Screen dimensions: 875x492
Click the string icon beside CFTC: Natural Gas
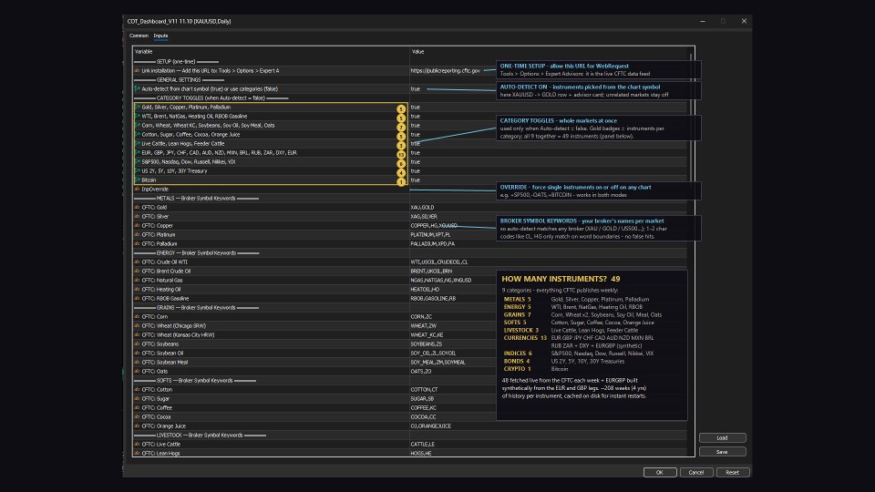click(x=137, y=280)
